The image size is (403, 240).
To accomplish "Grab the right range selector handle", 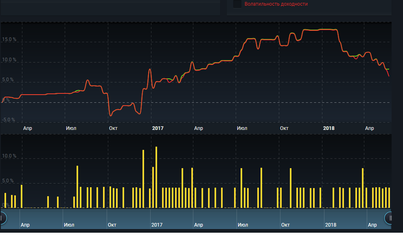I will pyautogui.click(x=390, y=218).
